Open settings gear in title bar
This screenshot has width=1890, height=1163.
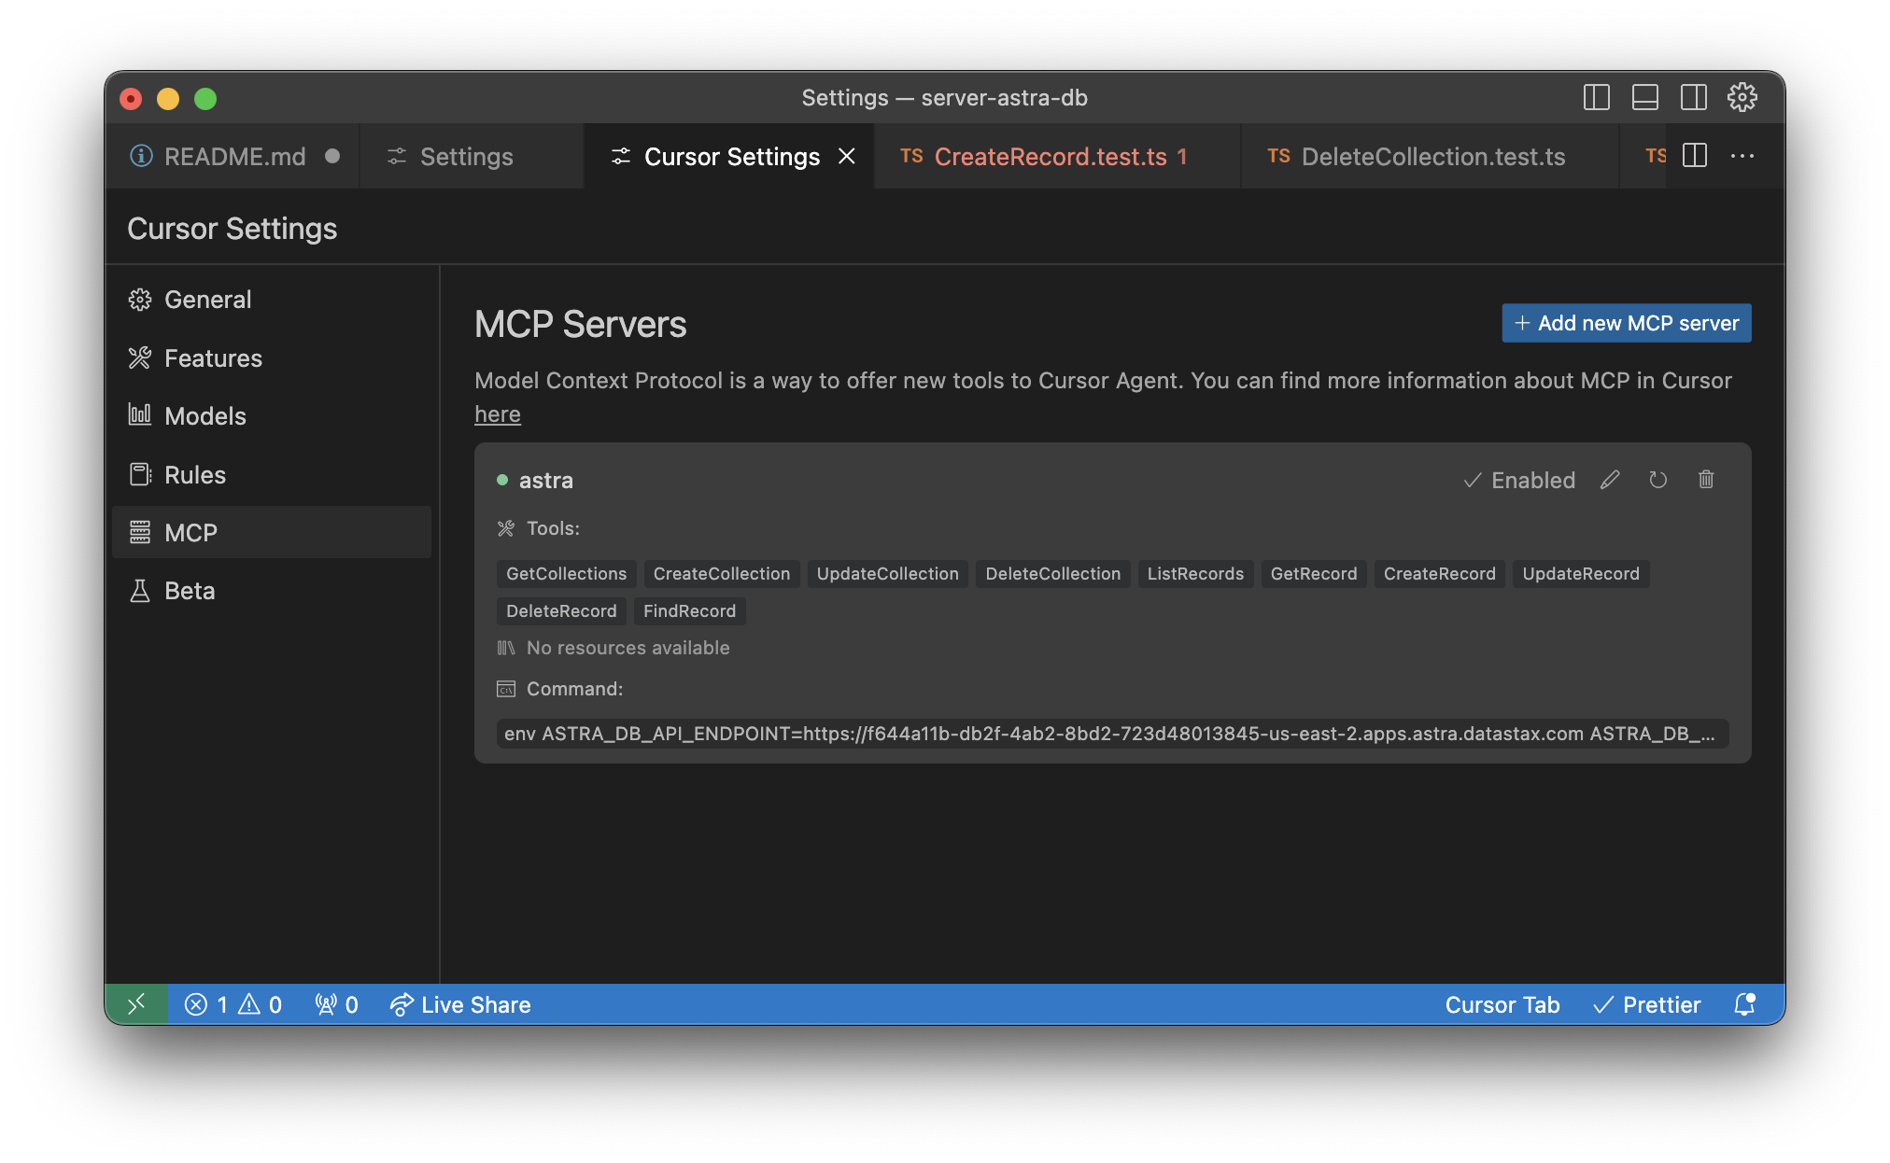point(1742,97)
